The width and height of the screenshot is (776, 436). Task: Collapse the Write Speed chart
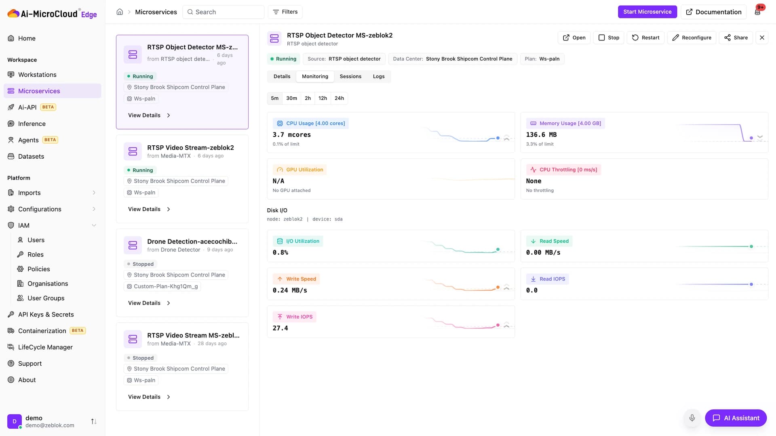coord(506,287)
